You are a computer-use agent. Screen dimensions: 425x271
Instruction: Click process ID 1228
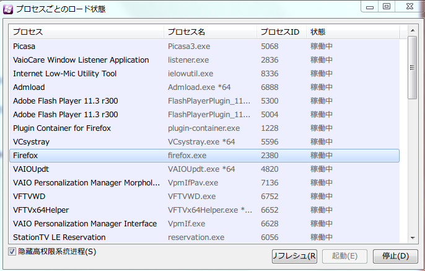269,128
